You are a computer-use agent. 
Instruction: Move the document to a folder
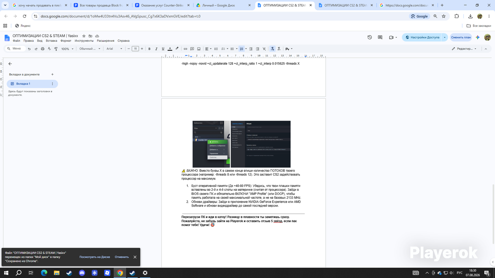pos(90,36)
